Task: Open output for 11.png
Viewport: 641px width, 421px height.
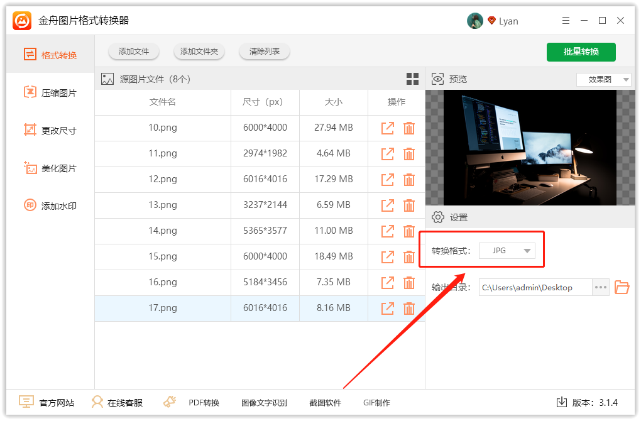Action: 387,154
